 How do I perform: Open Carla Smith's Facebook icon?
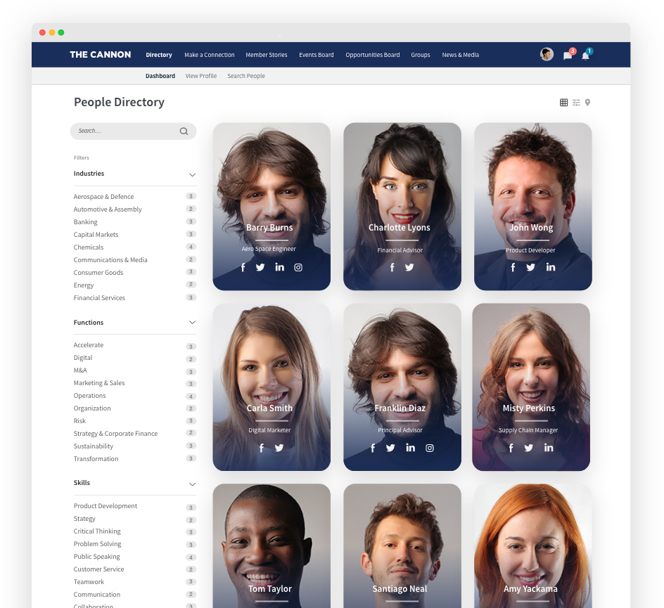click(x=261, y=448)
